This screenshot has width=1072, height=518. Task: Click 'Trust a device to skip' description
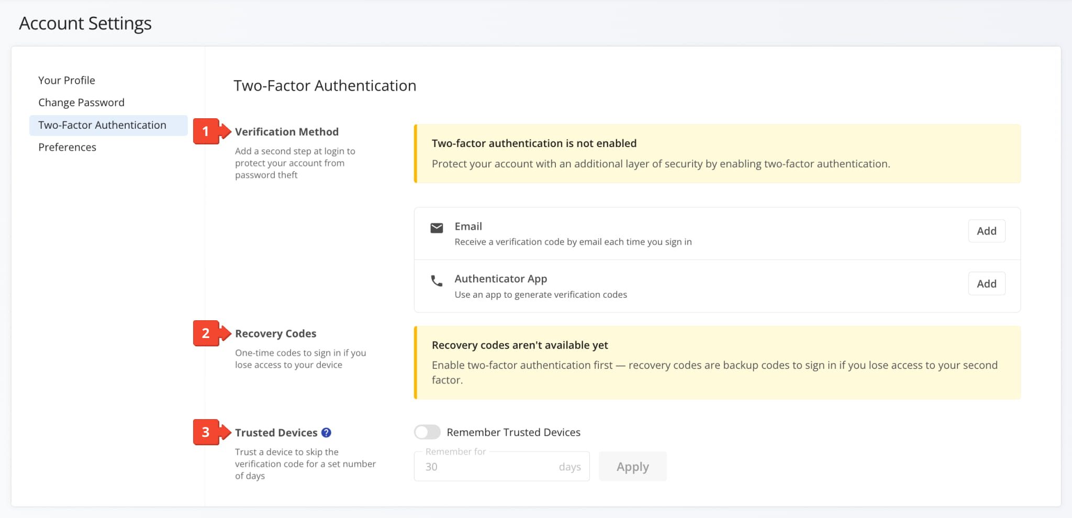(x=305, y=464)
